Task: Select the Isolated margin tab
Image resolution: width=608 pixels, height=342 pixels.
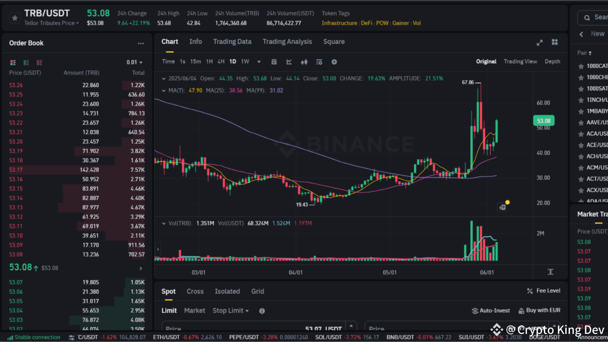Action: pyautogui.click(x=227, y=292)
